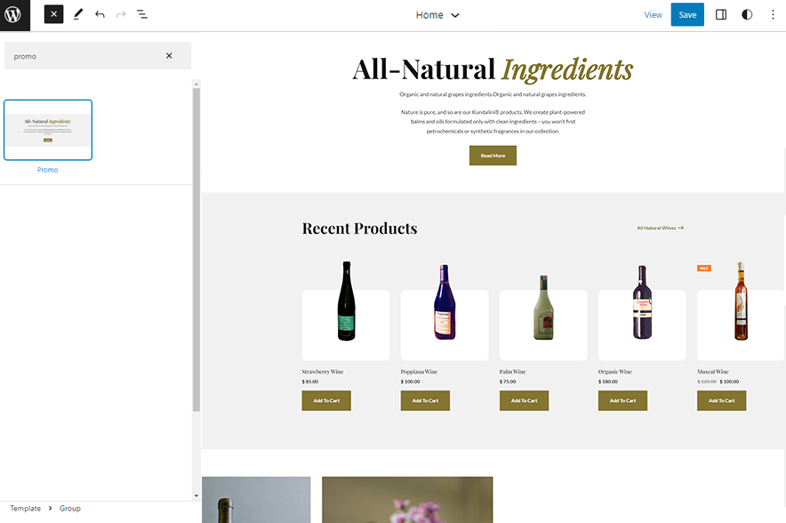The image size is (786, 523).
Task: Open the Document Overview list view
Action: coord(142,15)
